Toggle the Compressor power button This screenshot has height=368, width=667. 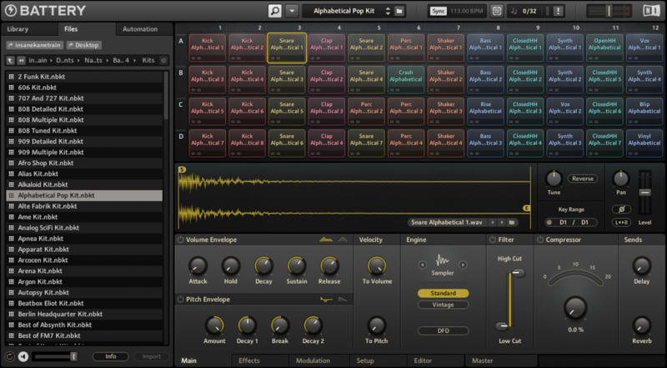[539, 240]
